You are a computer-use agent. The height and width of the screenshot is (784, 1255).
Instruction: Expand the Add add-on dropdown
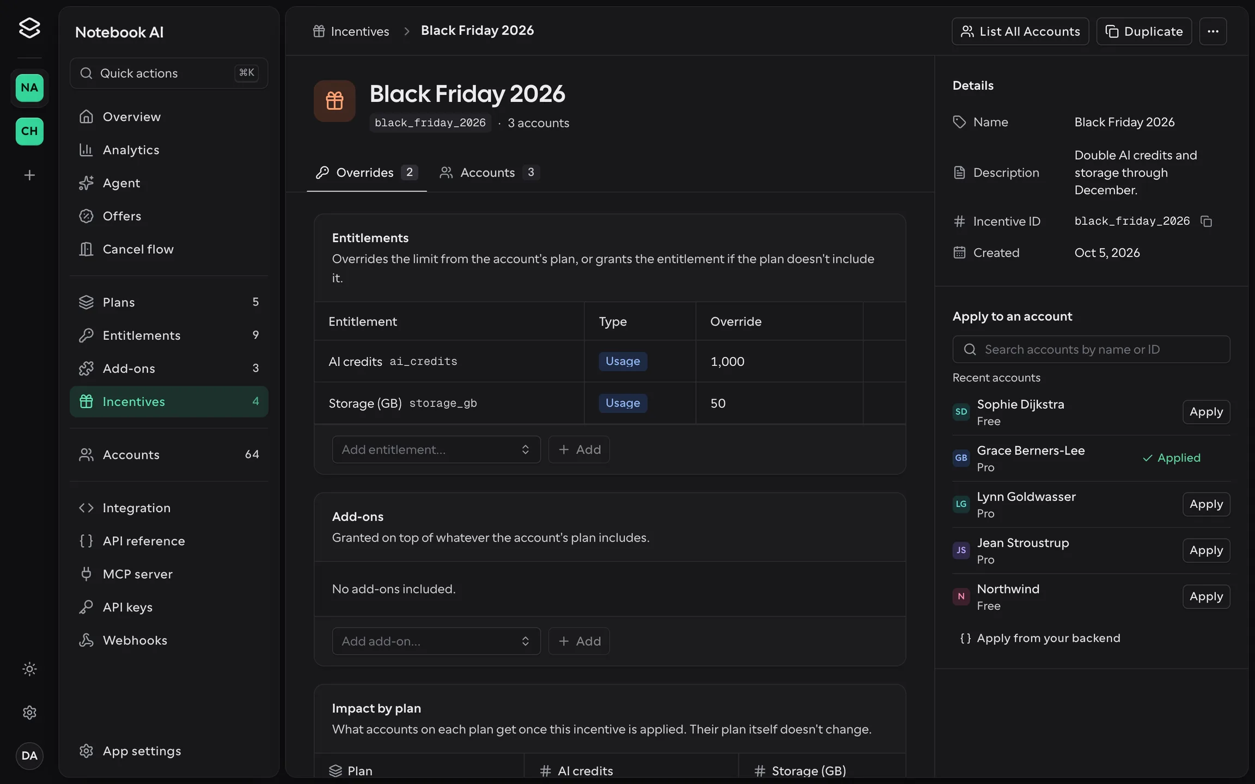436,641
